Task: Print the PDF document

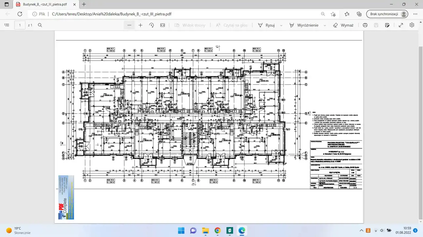Action: click(x=365, y=25)
